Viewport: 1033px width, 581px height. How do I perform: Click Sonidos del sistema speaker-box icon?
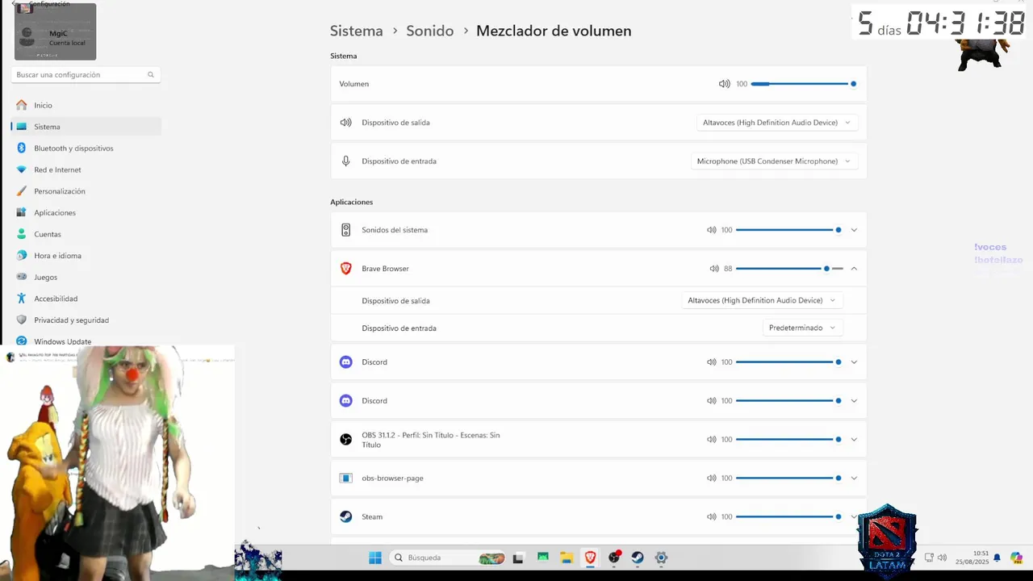tap(345, 230)
